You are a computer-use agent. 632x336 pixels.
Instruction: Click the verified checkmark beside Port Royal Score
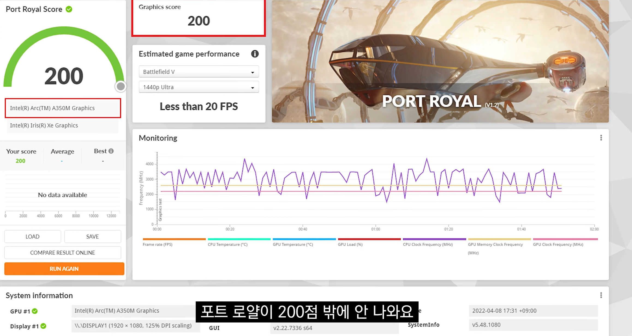69,9
